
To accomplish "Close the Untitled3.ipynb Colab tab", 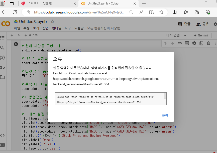I will point(135,3).
